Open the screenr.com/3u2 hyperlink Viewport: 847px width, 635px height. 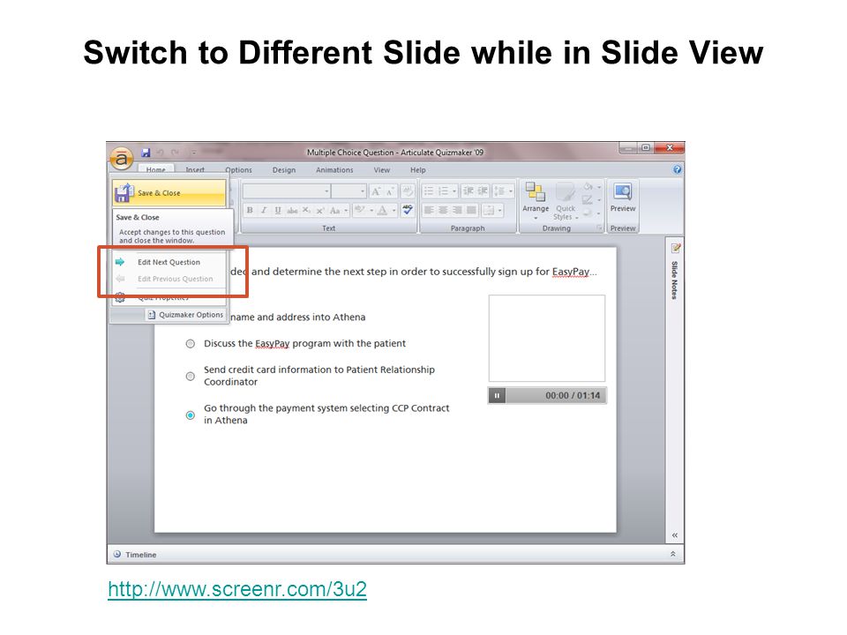(237, 588)
